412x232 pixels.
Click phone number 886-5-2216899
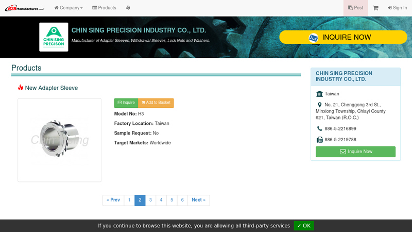pos(340,128)
